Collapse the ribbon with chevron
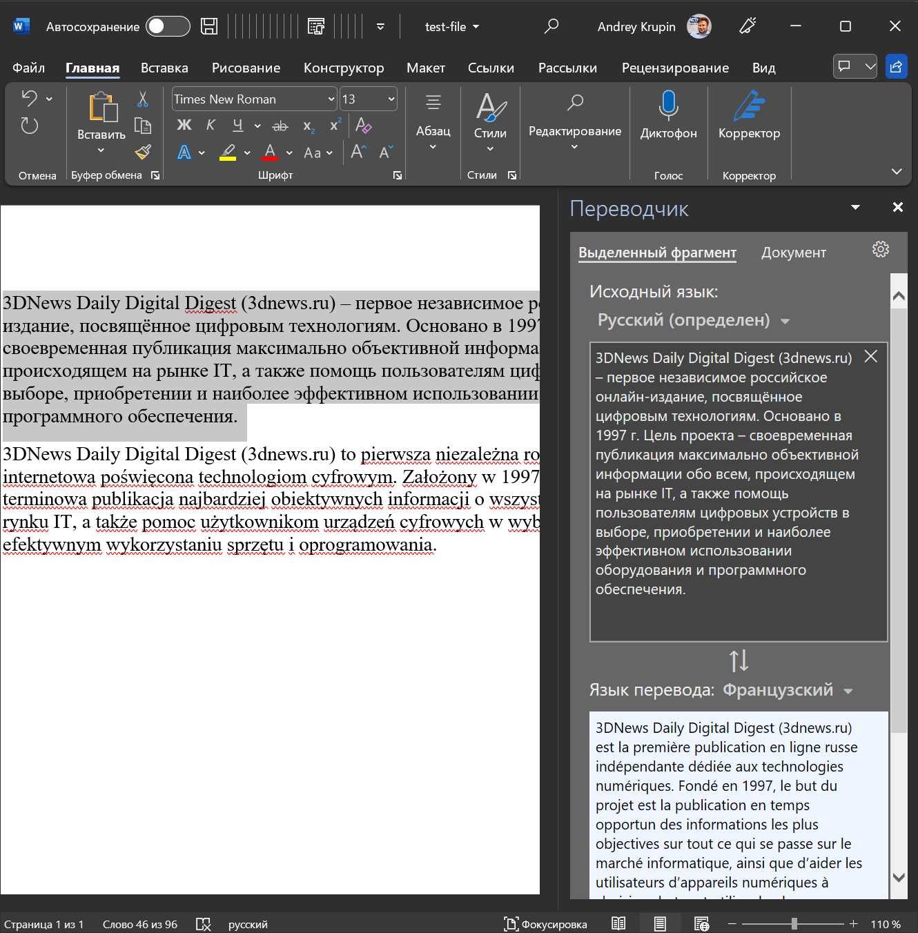918x933 pixels. click(x=897, y=171)
